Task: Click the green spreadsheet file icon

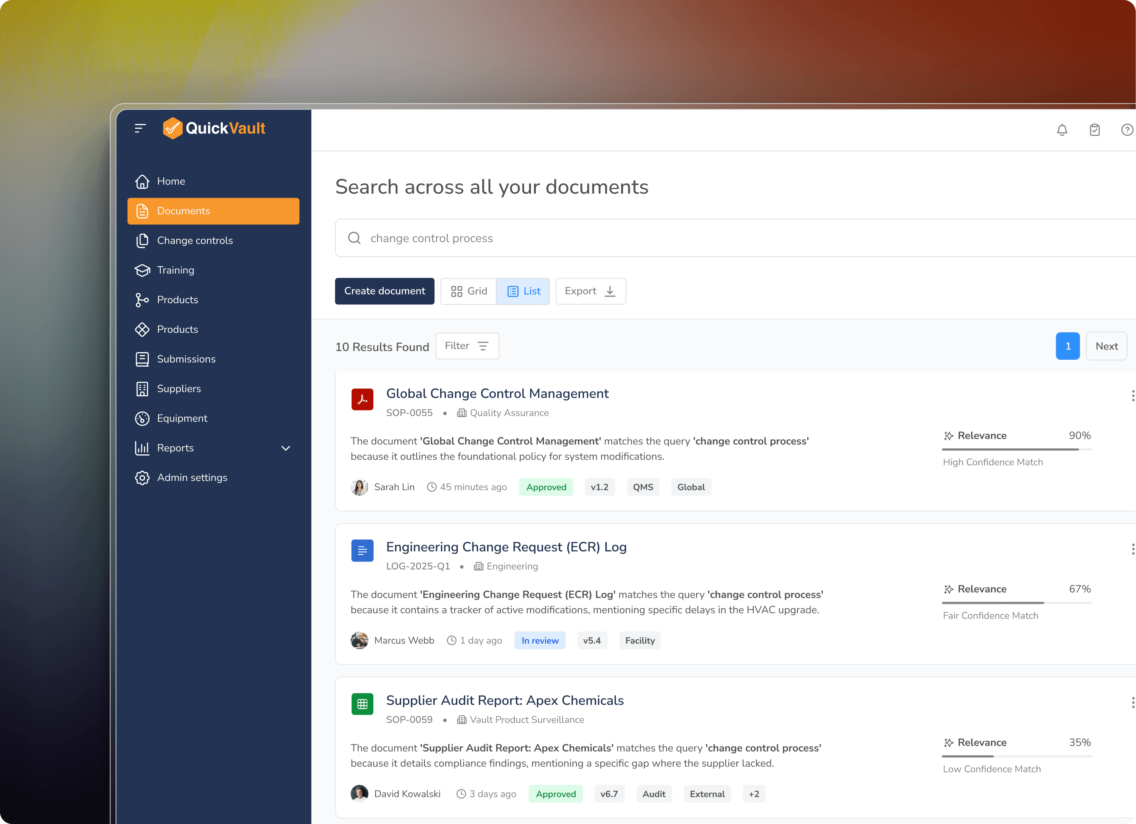Action: click(362, 704)
